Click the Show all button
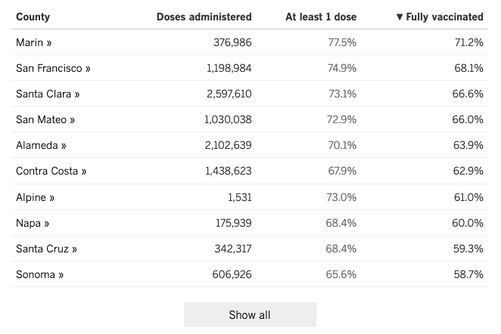This screenshot has width=501, height=334. click(x=250, y=314)
